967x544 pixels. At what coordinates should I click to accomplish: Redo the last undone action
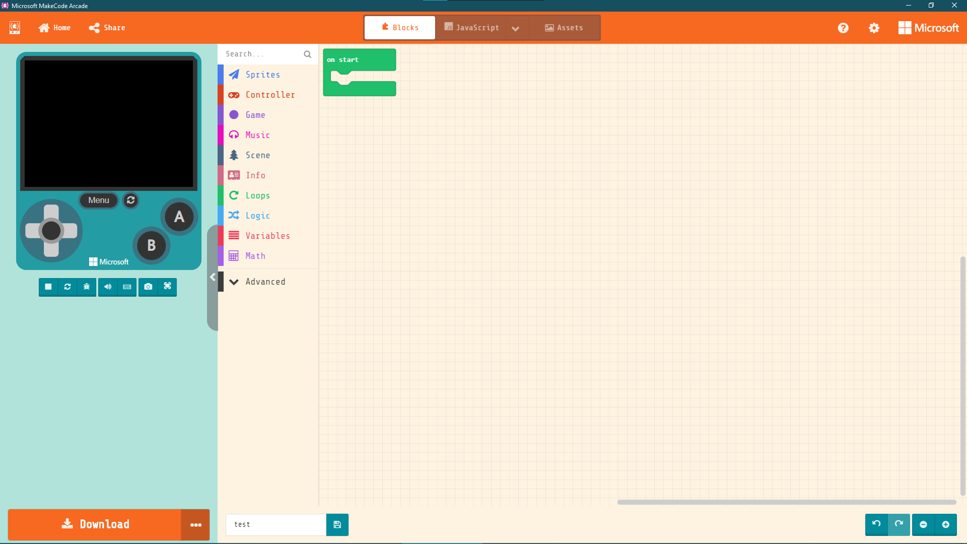point(899,524)
